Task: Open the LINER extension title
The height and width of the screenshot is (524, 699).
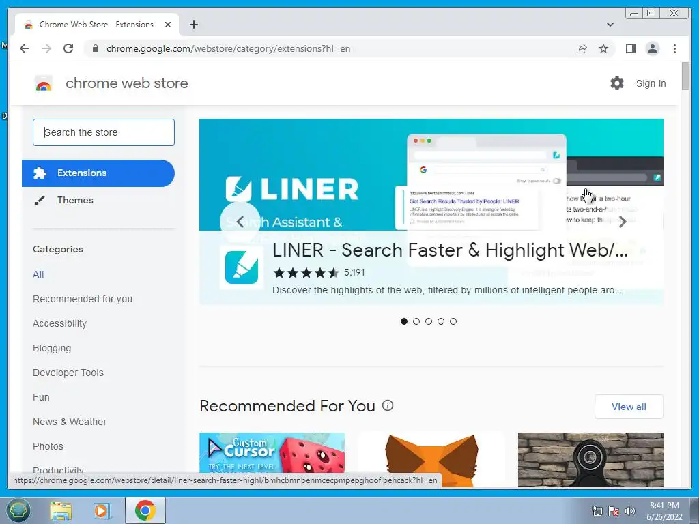Action: 451,250
